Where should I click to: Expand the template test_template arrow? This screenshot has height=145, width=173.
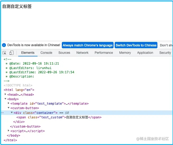pyautogui.click(x=8, y=103)
